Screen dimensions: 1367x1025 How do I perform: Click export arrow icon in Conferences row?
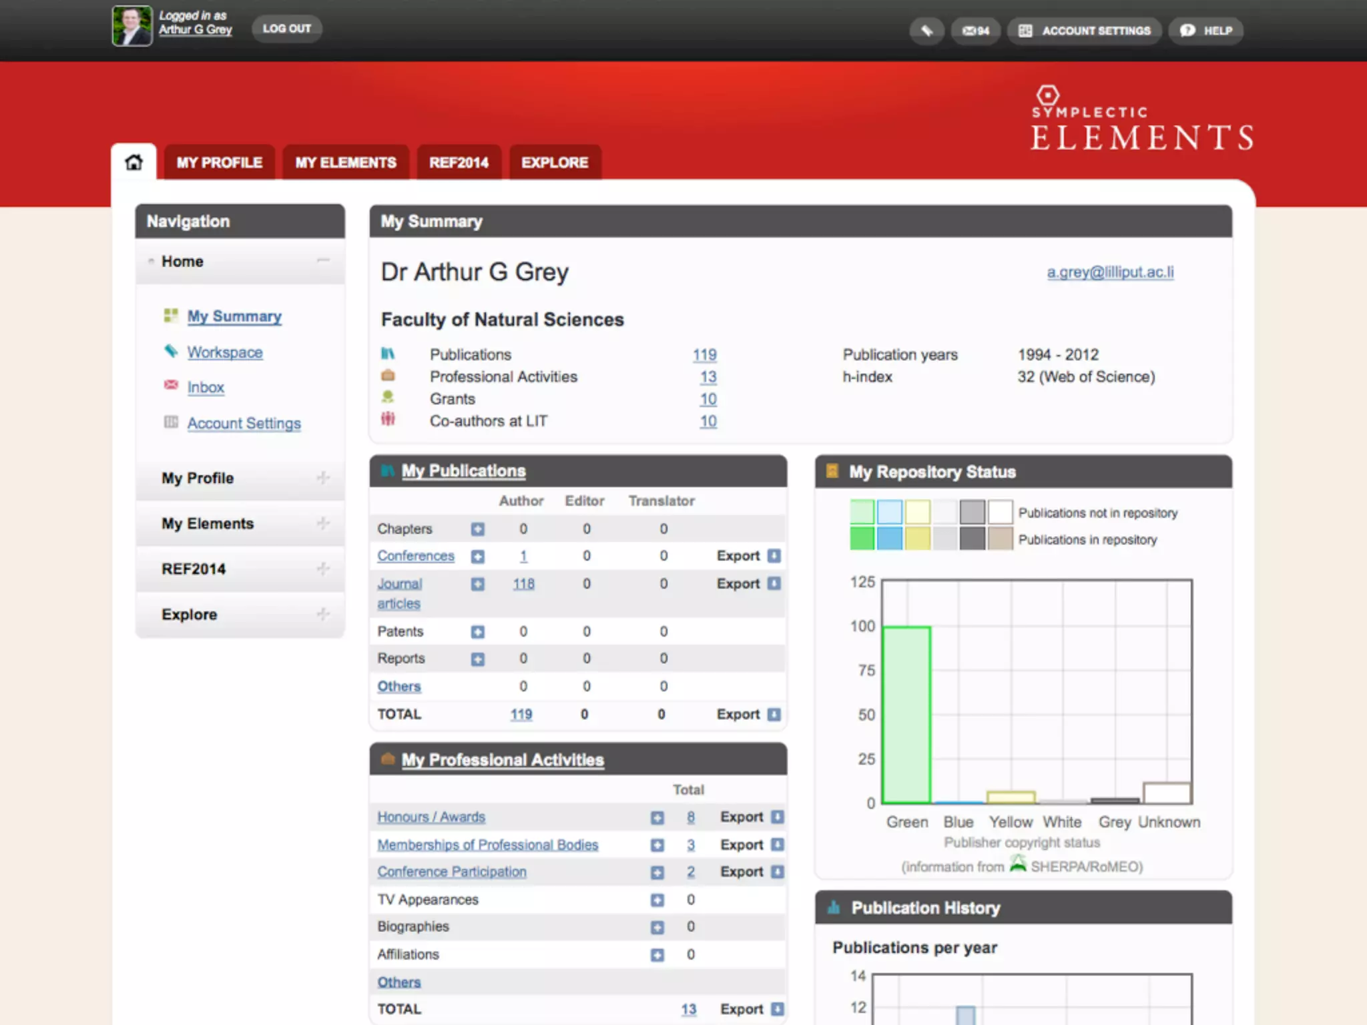tap(774, 556)
